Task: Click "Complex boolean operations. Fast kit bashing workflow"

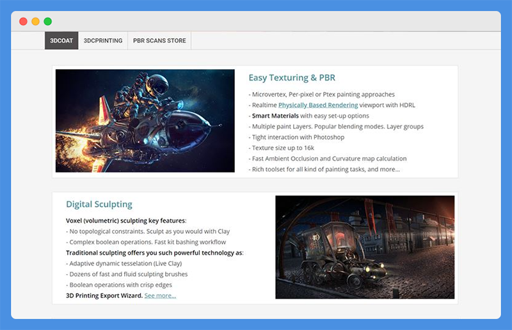Action: (146, 242)
